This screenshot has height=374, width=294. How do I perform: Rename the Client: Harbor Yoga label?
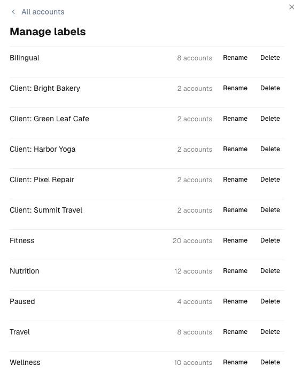click(235, 149)
